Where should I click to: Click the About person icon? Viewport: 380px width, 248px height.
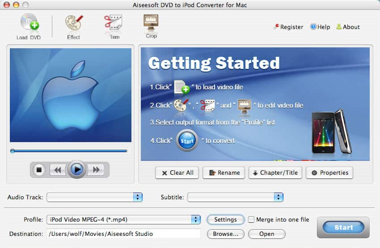coord(339,27)
